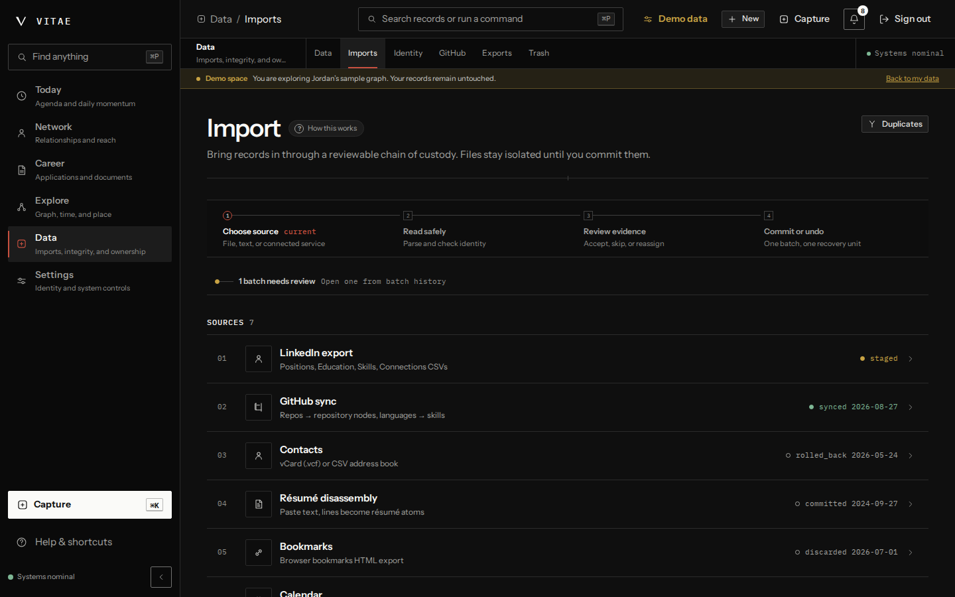This screenshot has height=597, width=955.
Task: Click the Contacts source person icon
Action: 259,456
